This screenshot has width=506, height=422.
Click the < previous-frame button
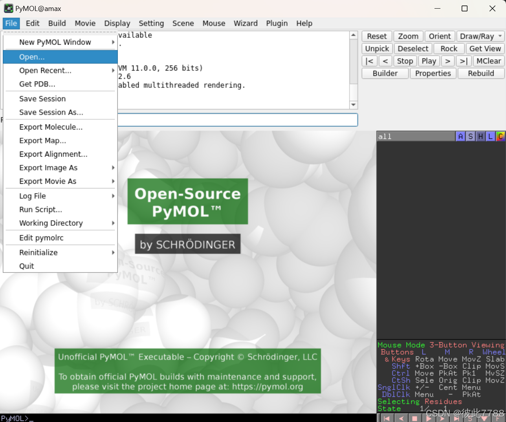[x=385, y=61]
